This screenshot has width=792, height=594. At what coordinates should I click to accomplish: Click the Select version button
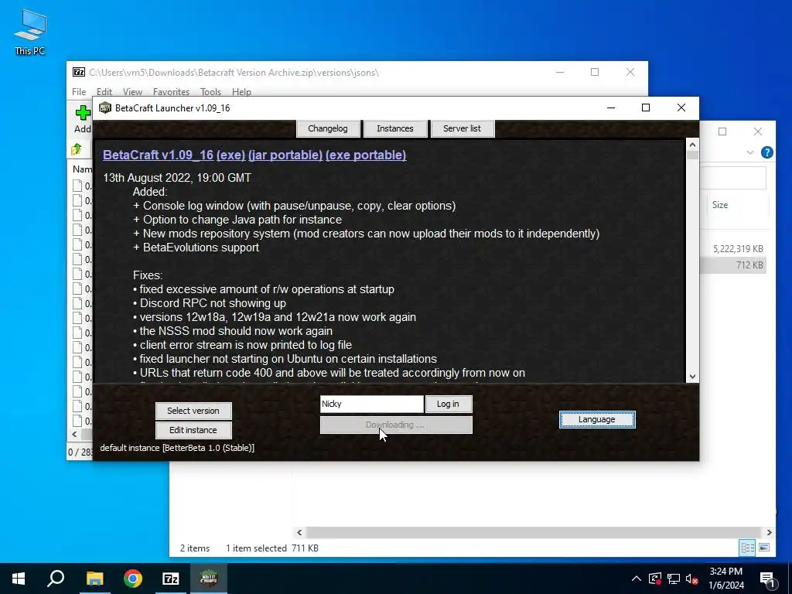(193, 411)
